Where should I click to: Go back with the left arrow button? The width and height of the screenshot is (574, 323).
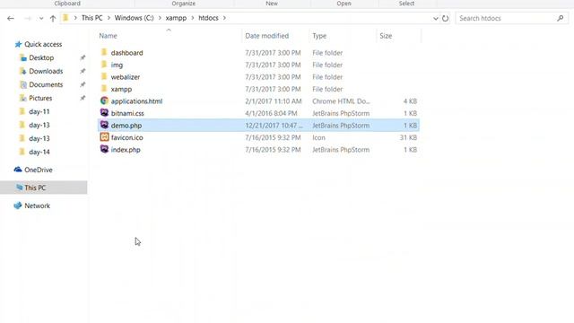(11, 18)
